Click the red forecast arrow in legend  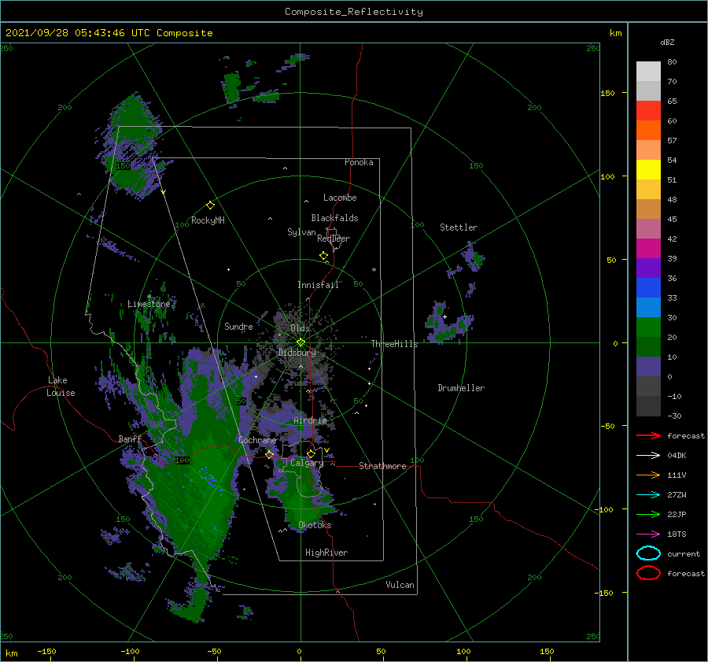[x=648, y=435]
